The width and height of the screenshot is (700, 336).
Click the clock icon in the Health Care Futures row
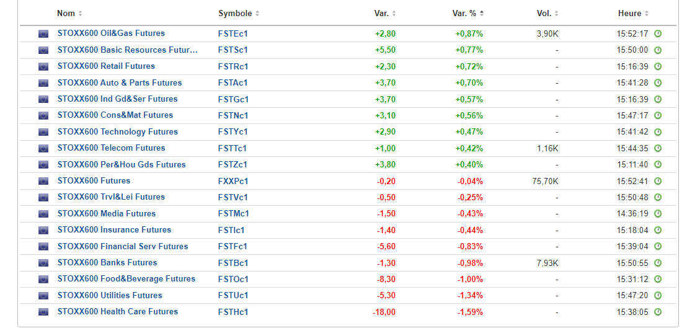pos(658,312)
